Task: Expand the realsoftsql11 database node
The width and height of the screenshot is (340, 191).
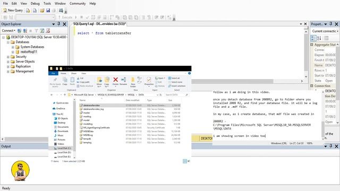Action: [x=13, y=52]
